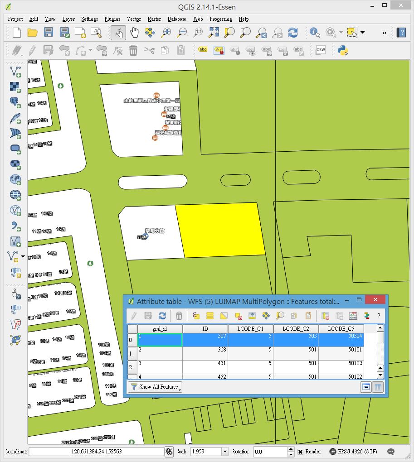The width and height of the screenshot is (414, 462).
Task: Open the Python console
Action: tap(343, 50)
